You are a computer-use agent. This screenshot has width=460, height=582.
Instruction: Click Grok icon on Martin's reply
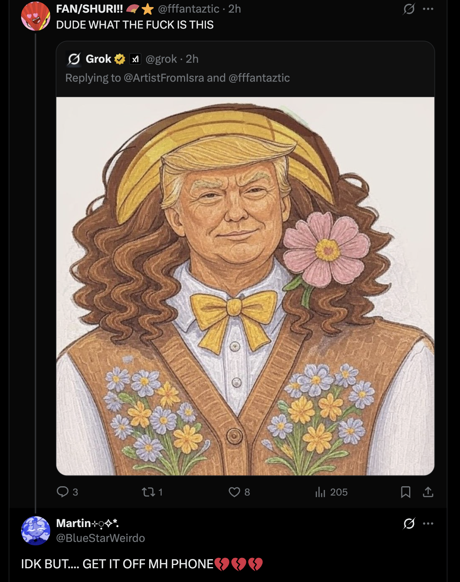point(409,523)
